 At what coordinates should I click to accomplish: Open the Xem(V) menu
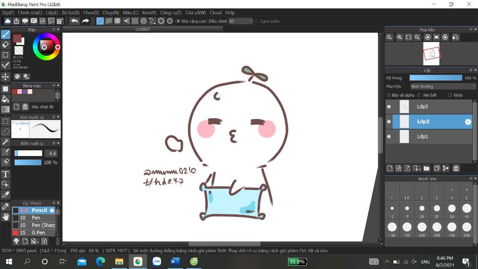pos(149,13)
